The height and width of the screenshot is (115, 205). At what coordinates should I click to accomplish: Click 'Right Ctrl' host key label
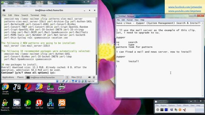click(91, 81)
